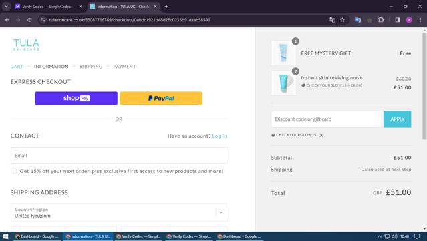Close the Verify Codes SimplyCodes tab

[80, 7]
